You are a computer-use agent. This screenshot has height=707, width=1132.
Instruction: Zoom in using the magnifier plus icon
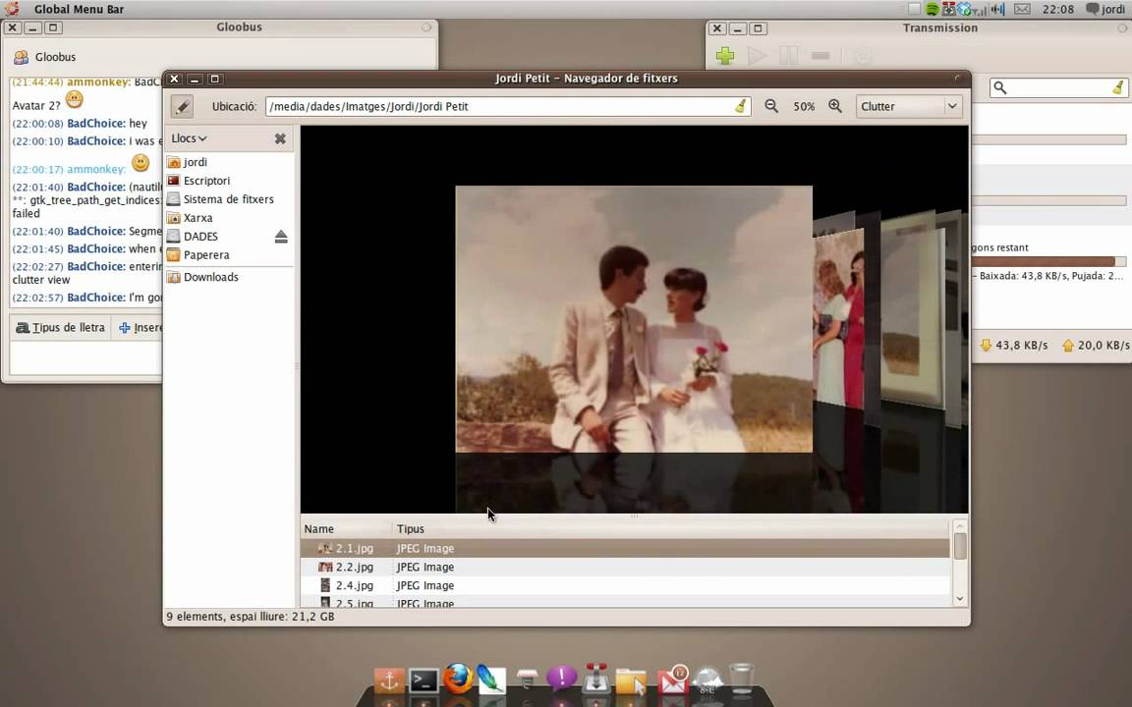835,106
